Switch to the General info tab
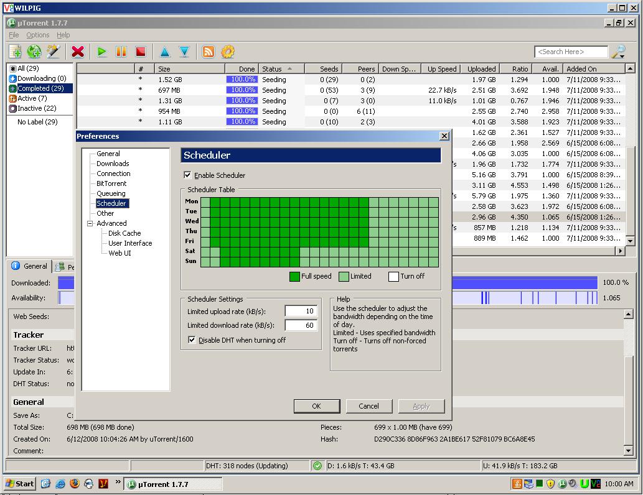 click(x=29, y=266)
